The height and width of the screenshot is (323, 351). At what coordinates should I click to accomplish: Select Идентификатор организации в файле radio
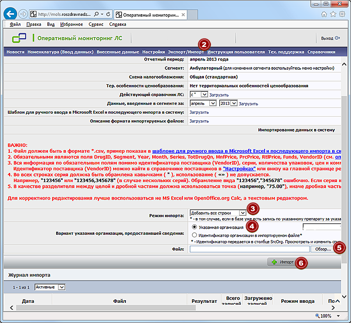(194, 235)
